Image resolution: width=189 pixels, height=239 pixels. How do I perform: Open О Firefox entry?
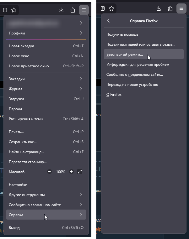pos(114,95)
